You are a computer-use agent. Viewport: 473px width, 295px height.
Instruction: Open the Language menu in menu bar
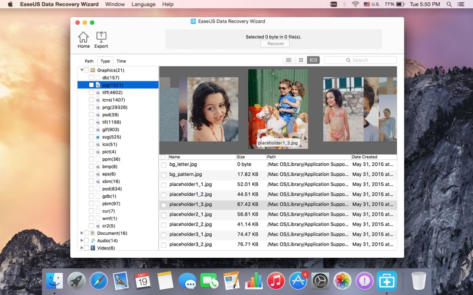point(143,4)
